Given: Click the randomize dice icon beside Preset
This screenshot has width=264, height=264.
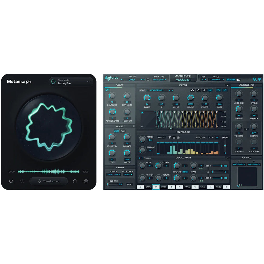Looking at the screenshot, I should tap(148, 79).
